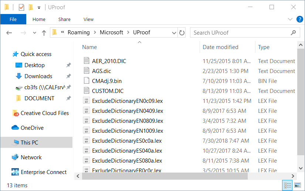Viewport: 305px width, 191px height.
Task: Switch to Details view layout
Action: click(x=288, y=185)
